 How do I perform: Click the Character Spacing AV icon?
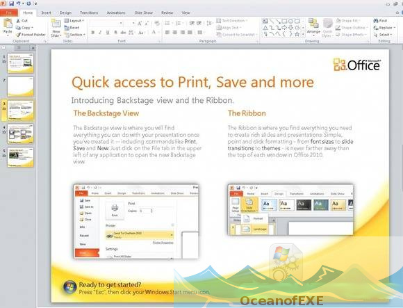coord(131,33)
